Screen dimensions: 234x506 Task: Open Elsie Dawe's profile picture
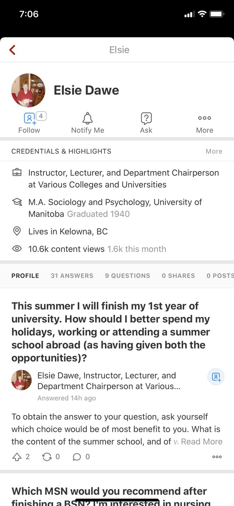(x=28, y=90)
